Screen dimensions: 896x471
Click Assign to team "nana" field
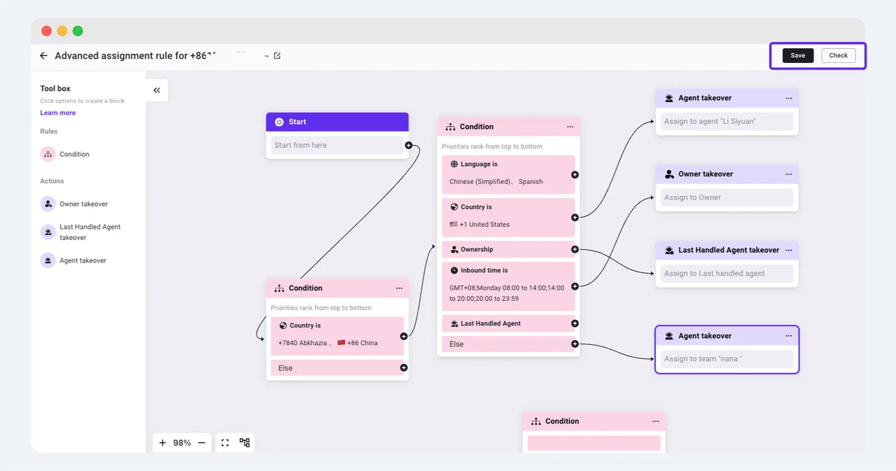[727, 359]
